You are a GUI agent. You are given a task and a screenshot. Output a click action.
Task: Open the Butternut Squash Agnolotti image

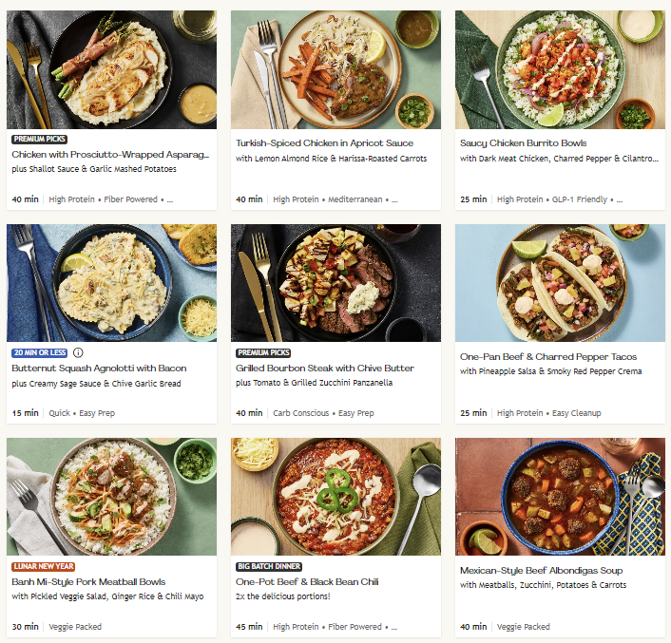[x=111, y=282]
